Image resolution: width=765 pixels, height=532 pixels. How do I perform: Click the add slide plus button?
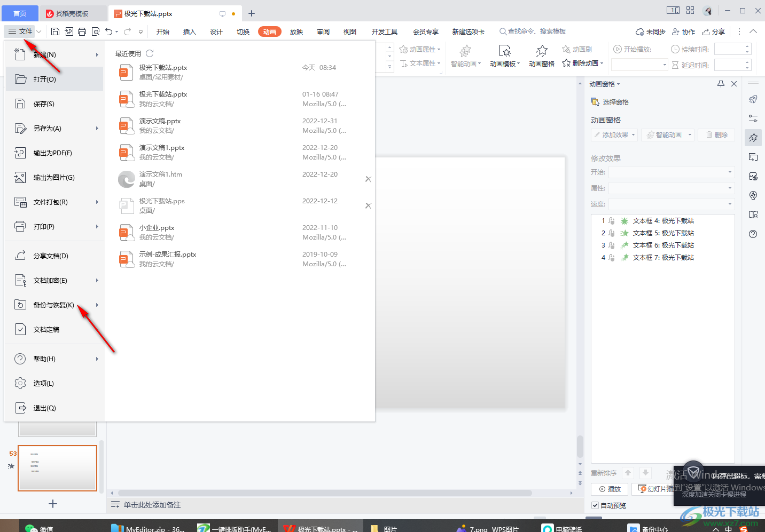tap(53, 504)
